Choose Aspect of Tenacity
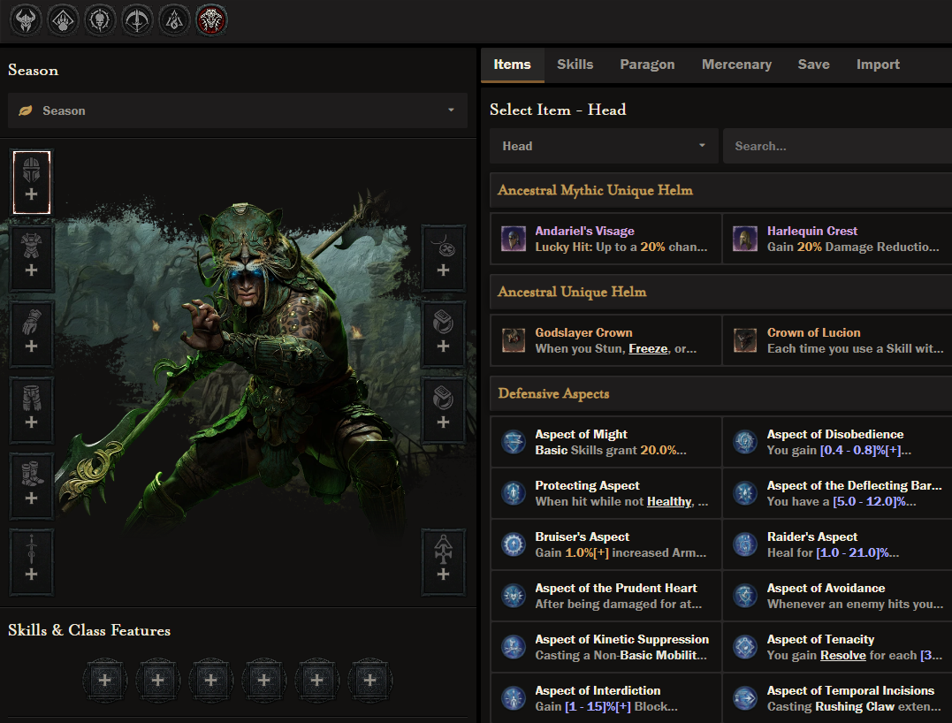 coord(837,647)
